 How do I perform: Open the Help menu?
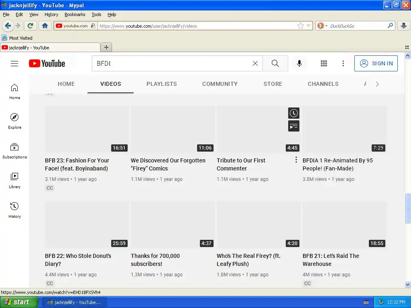click(112, 14)
